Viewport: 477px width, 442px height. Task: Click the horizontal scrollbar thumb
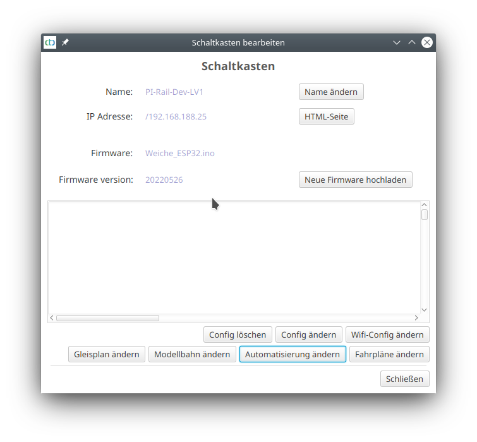(x=107, y=318)
